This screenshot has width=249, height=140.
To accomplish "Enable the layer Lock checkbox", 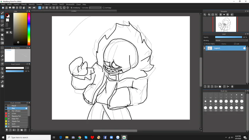I will pos(235,44).
